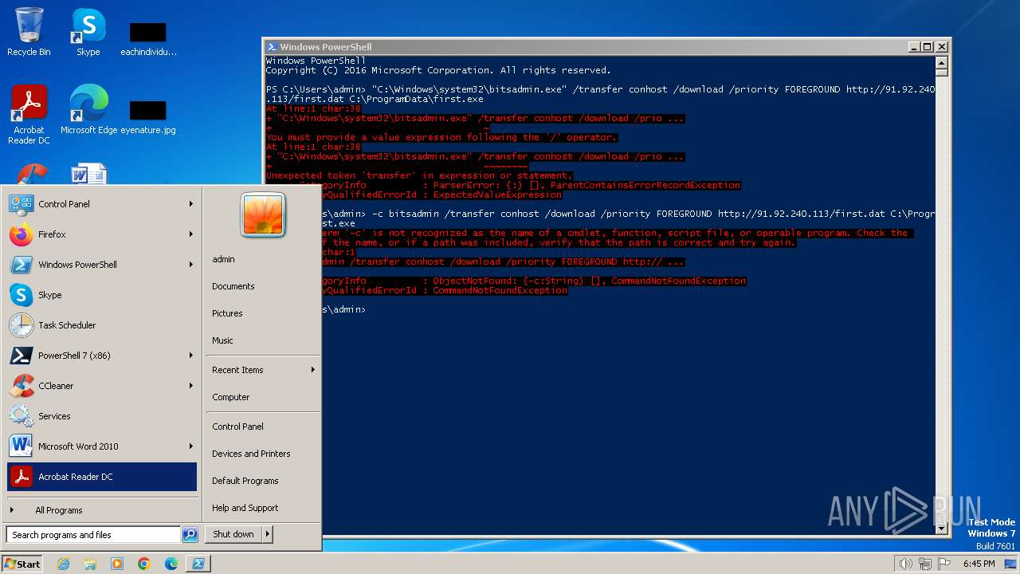Select the Recycle Bin desktop icon

pyautogui.click(x=29, y=32)
